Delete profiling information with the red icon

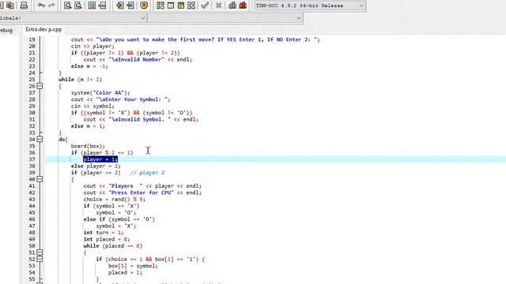tap(243, 6)
